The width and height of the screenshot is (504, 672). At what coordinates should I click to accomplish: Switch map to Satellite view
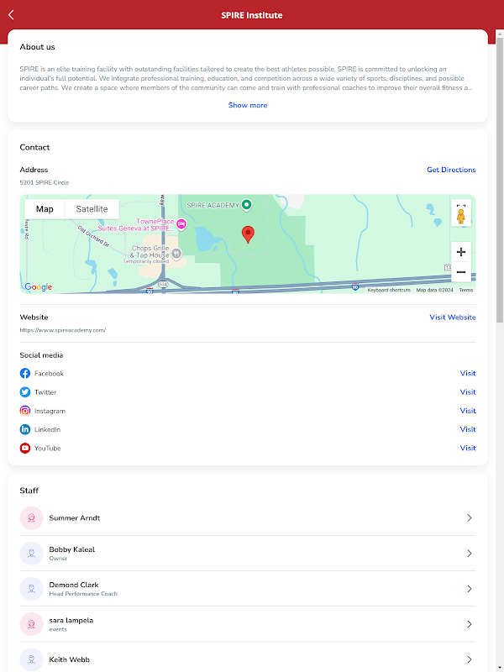[x=92, y=209]
